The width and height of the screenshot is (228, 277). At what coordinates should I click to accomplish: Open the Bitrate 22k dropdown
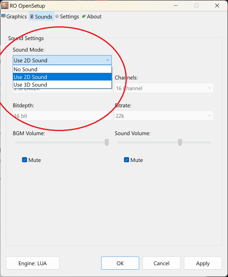click(x=164, y=116)
